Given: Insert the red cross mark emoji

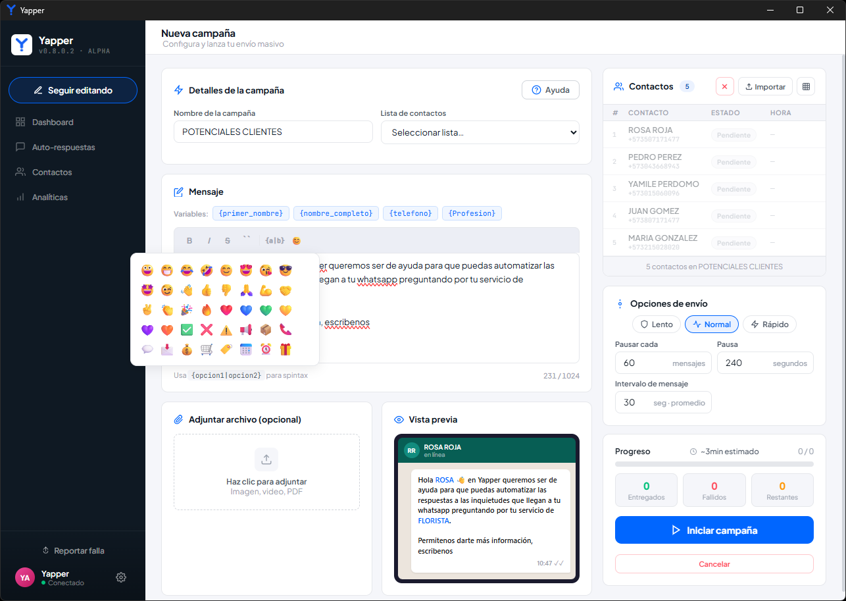Looking at the screenshot, I should pyautogui.click(x=207, y=330).
